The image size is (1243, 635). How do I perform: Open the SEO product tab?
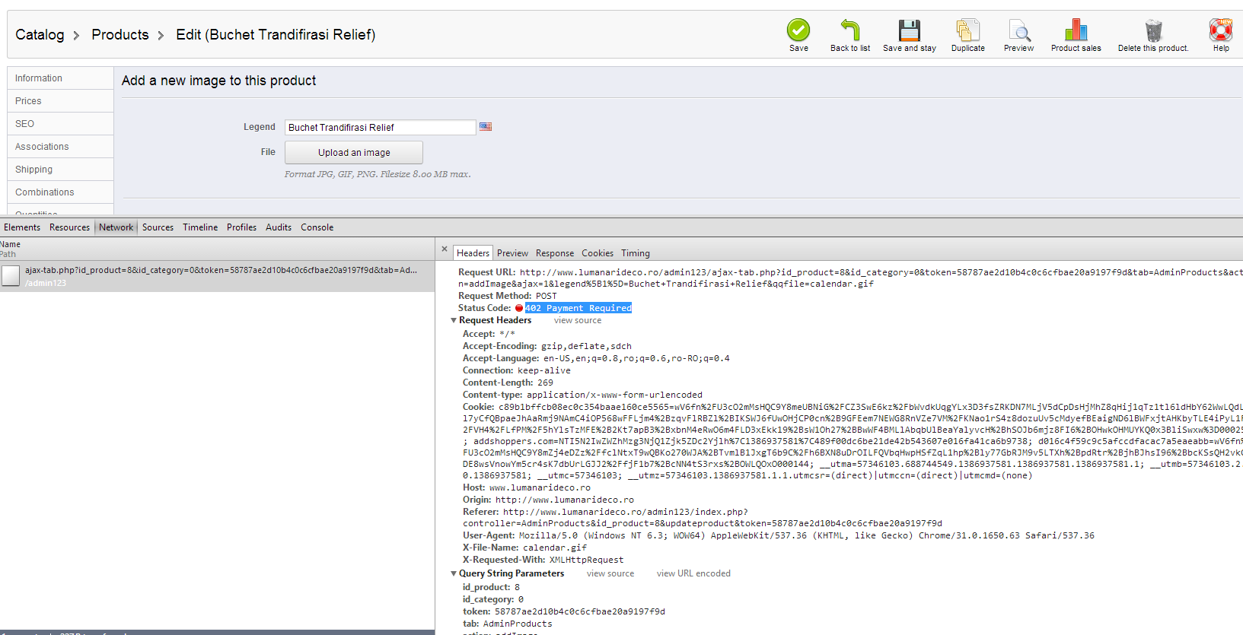pyautogui.click(x=60, y=124)
